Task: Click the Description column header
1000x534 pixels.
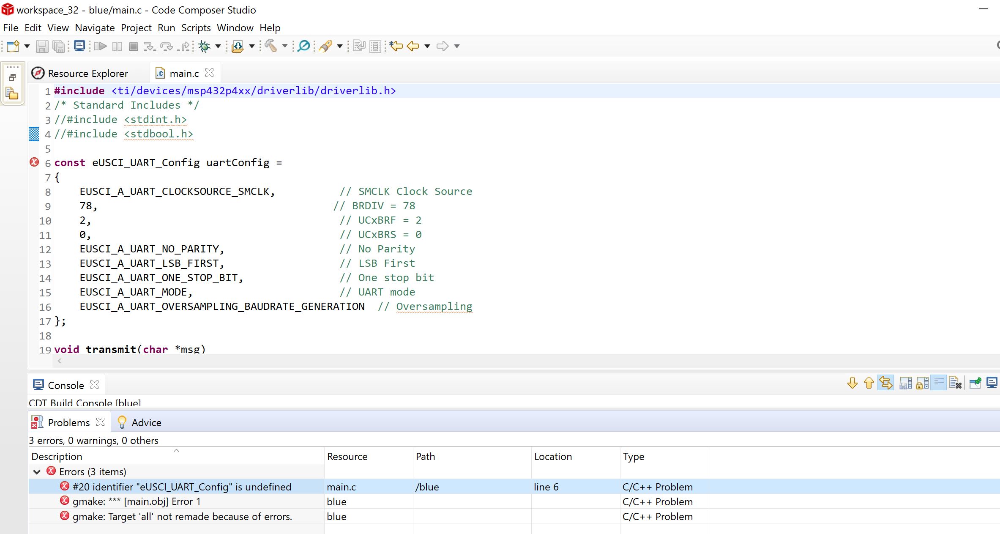Action: click(x=57, y=457)
